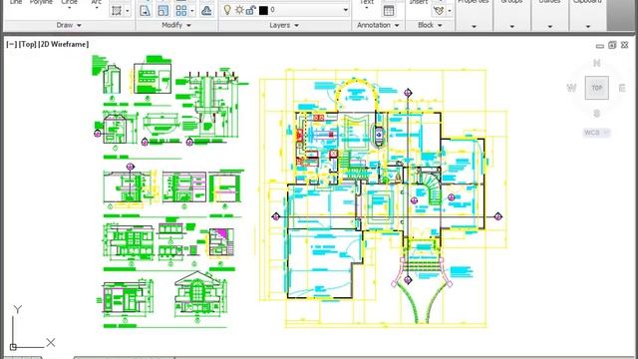Image resolution: width=638 pixels, height=359 pixels.
Task: Open the [2D Wireframe] visual style menu
Action: (x=63, y=44)
